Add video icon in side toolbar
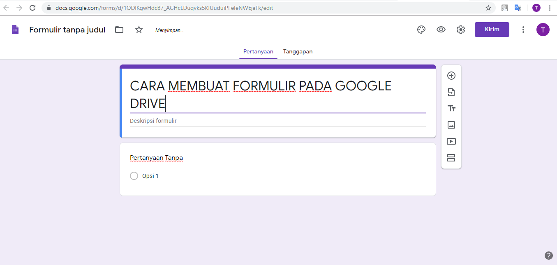Viewport: 557px width, 265px height. (x=451, y=141)
